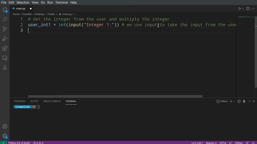The width and height of the screenshot is (257, 144).
Task: Open the Testing flask icon
Action: coord(5,68)
